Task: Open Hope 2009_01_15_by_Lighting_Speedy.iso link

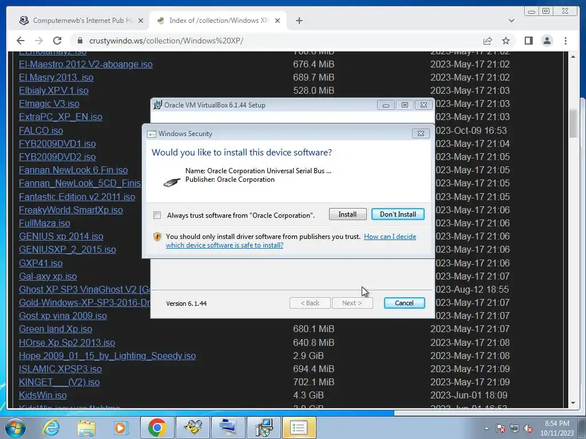Action: coord(107,356)
